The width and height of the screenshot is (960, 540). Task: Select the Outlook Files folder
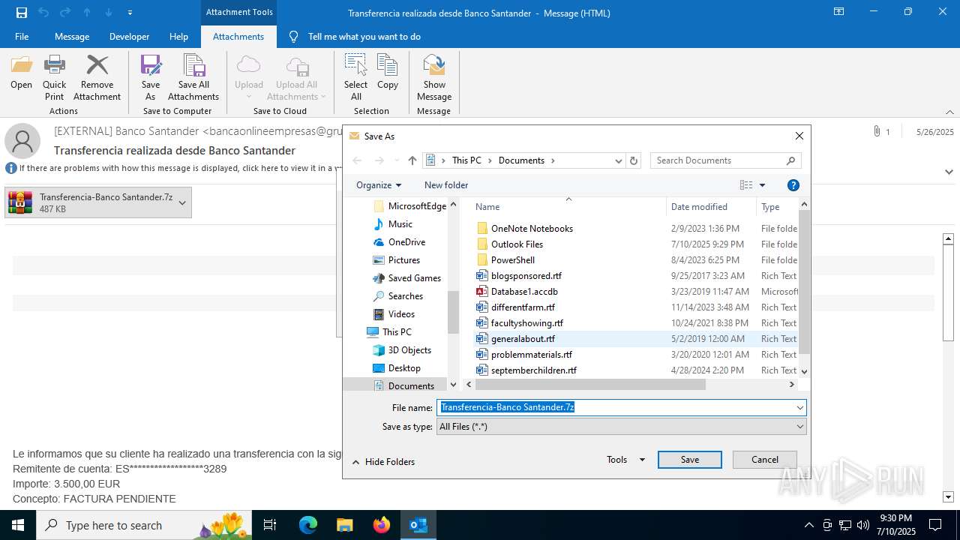pos(517,244)
